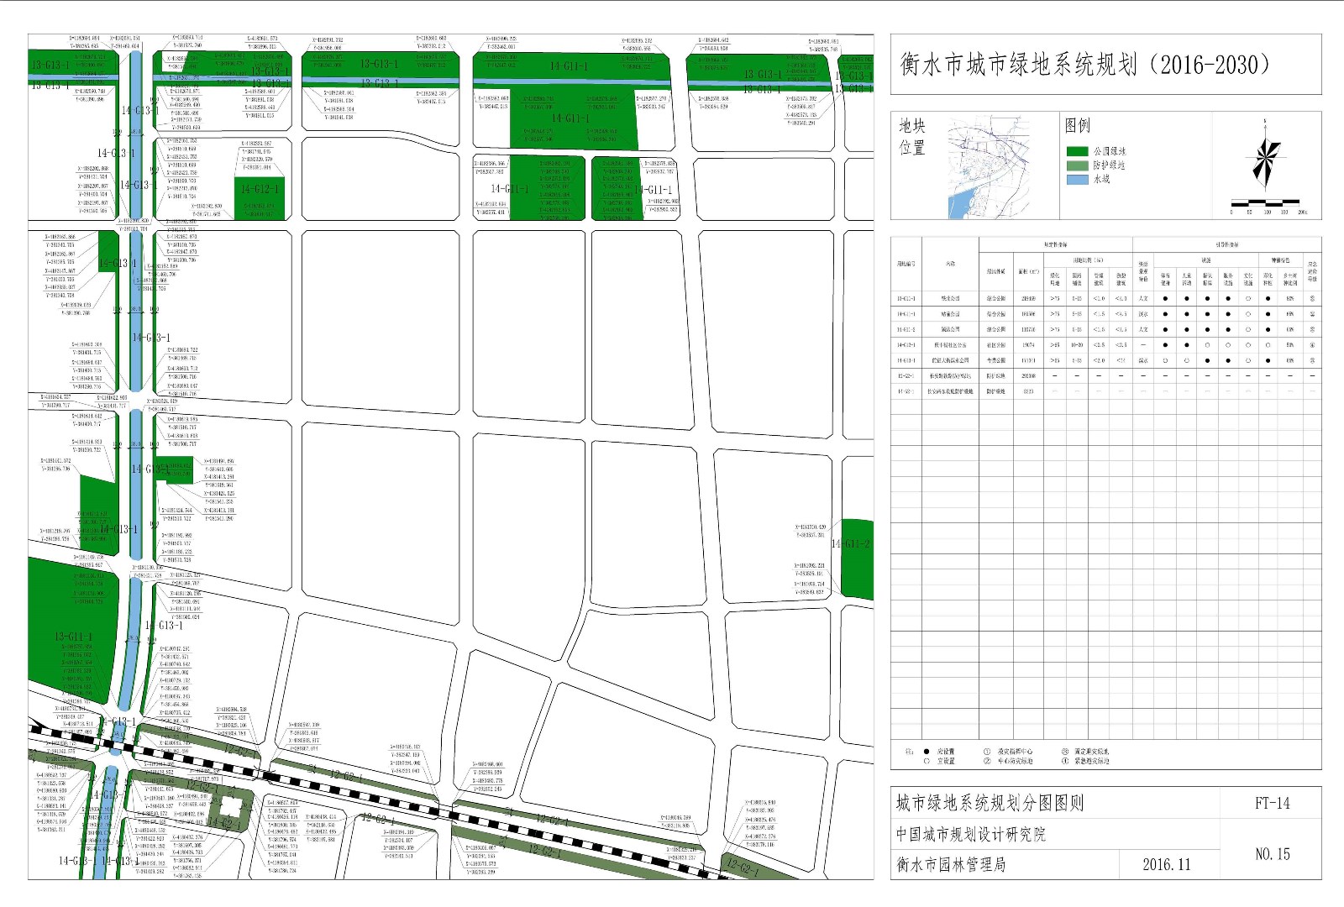Viewport: 1344px width, 907px height.
Task: Click the light green 防护绿地 legend swatch
Action: click(x=1077, y=165)
